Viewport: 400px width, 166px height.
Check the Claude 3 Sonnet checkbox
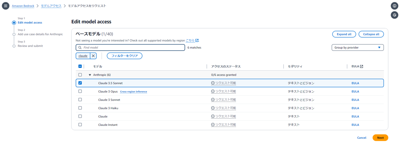[x=80, y=100]
